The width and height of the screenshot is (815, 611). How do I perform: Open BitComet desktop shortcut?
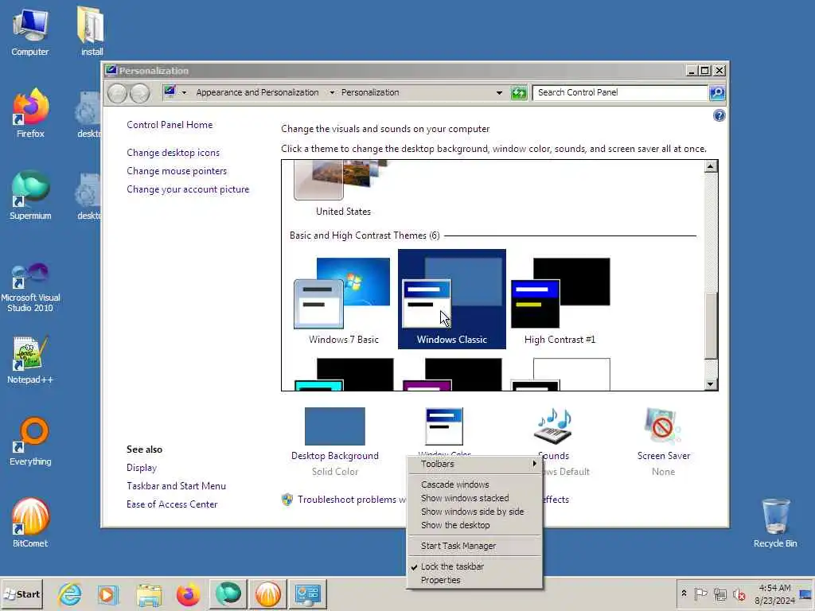(x=30, y=523)
